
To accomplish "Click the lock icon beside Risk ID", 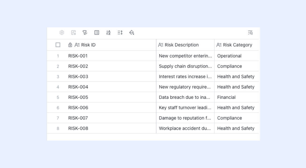I will click(70, 45).
